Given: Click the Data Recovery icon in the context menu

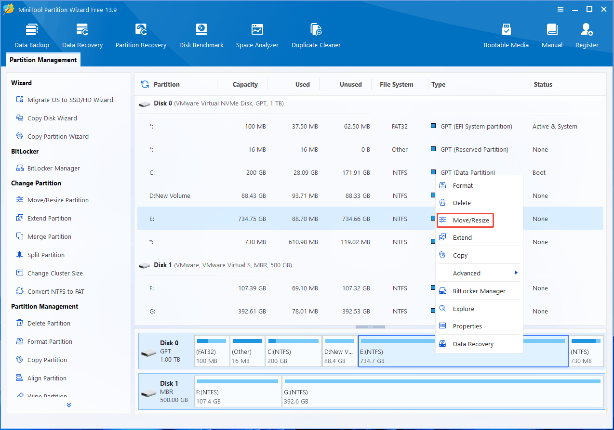Looking at the screenshot, I should [x=442, y=344].
